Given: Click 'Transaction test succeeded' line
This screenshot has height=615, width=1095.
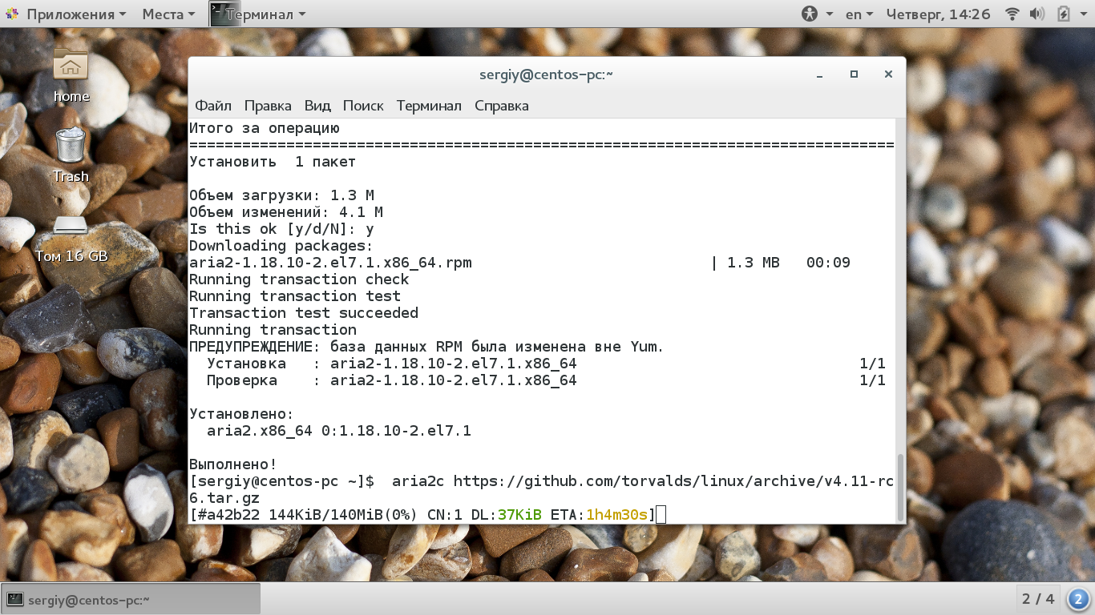Looking at the screenshot, I should pos(304,313).
